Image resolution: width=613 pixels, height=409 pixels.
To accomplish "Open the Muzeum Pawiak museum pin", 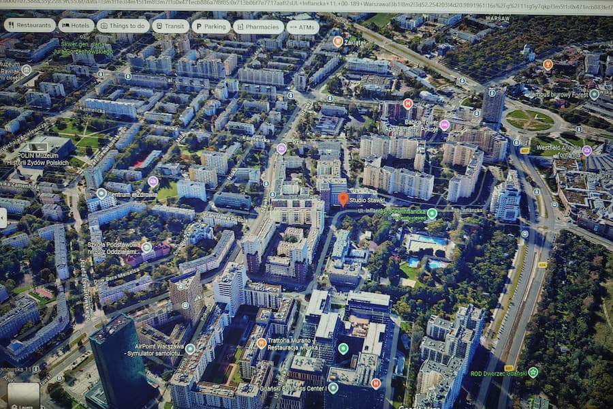I will coord(27,70).
